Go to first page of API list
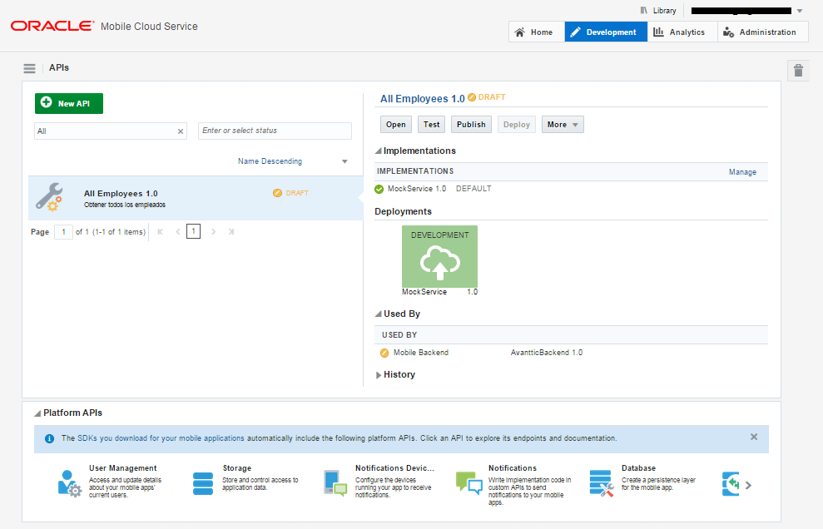This screenshot has height=529, width=823. pos(160,231)
